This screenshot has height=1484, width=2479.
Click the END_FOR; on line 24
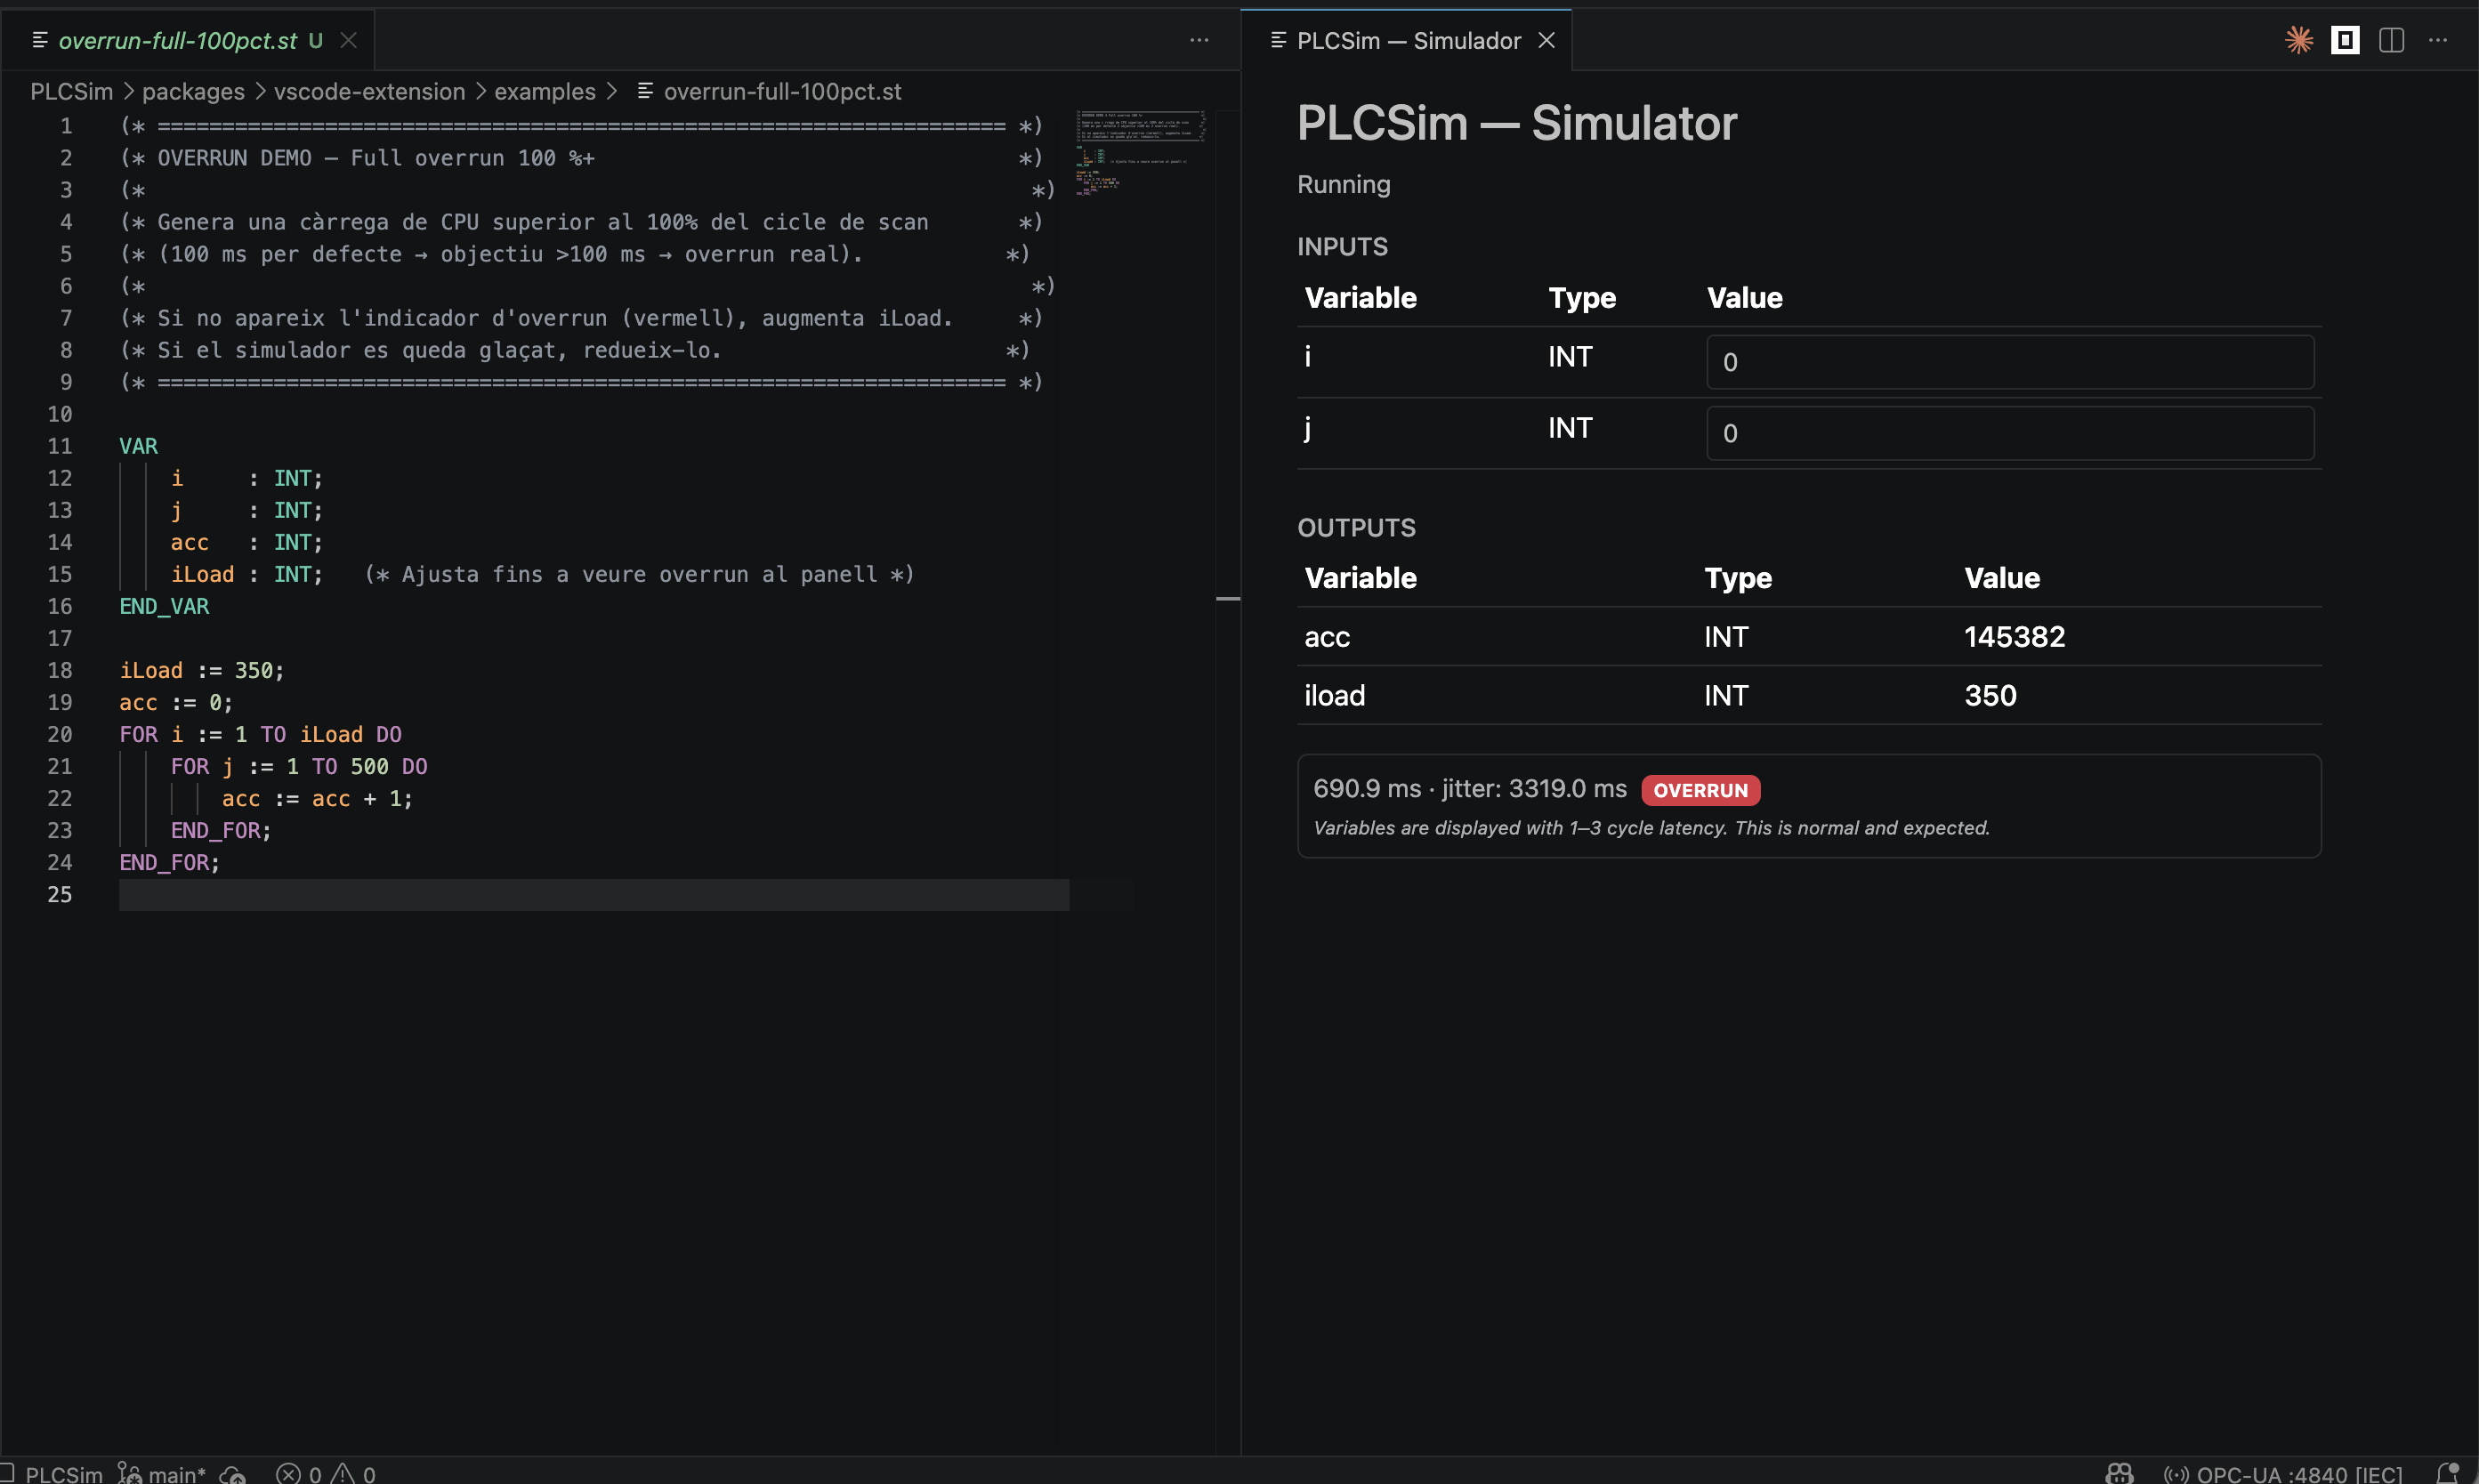pos(169,862)
